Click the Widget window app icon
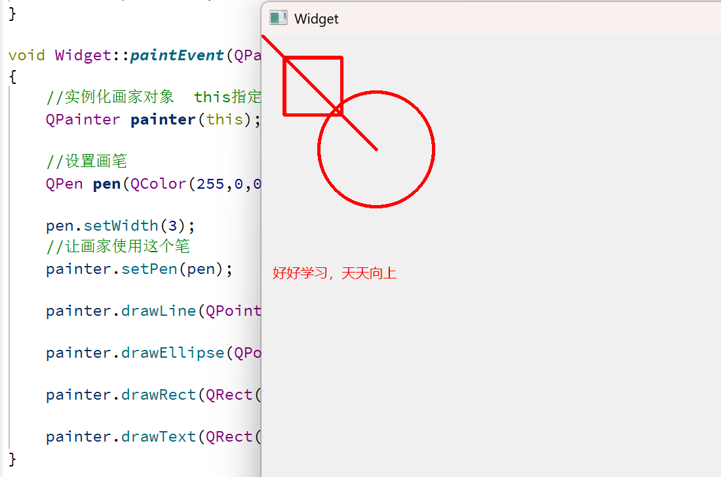The width and height of the screenshot is (721, 477). pyautogui.click(x=278, y=18)
